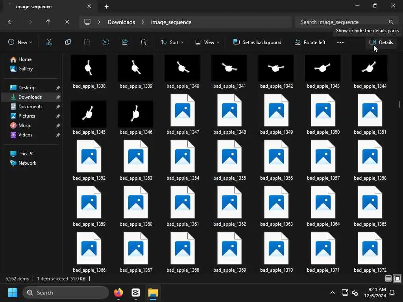Stop loading with the X button
Screen dimensions: 403x302
pos(67,22)
